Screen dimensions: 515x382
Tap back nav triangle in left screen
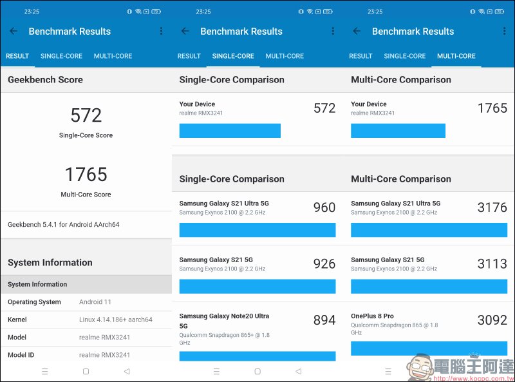[x=127, y=372]
